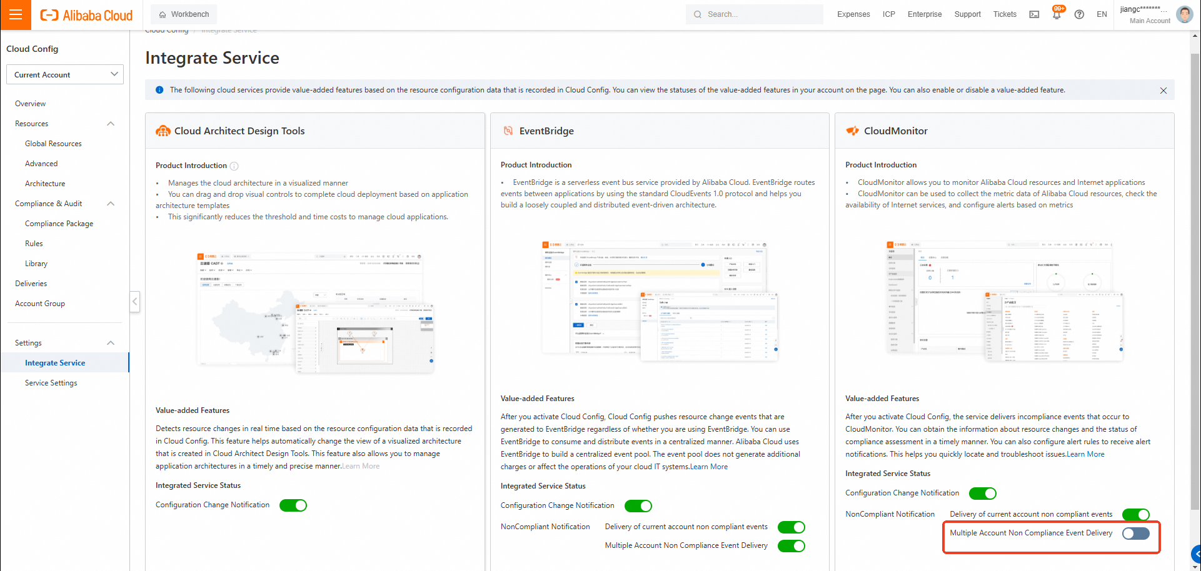Enable CloudMonitor Multiple Account Non Compliance Delivery
Viewport: 1201px width, 571px height.
point(1136,534)
